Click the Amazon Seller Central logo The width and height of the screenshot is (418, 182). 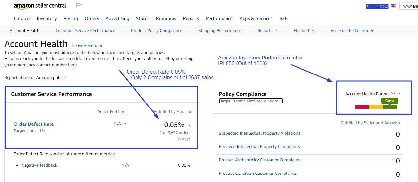click(x=40, y=6)
